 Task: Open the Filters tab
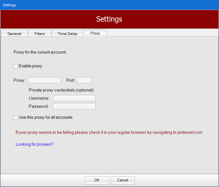40,34
